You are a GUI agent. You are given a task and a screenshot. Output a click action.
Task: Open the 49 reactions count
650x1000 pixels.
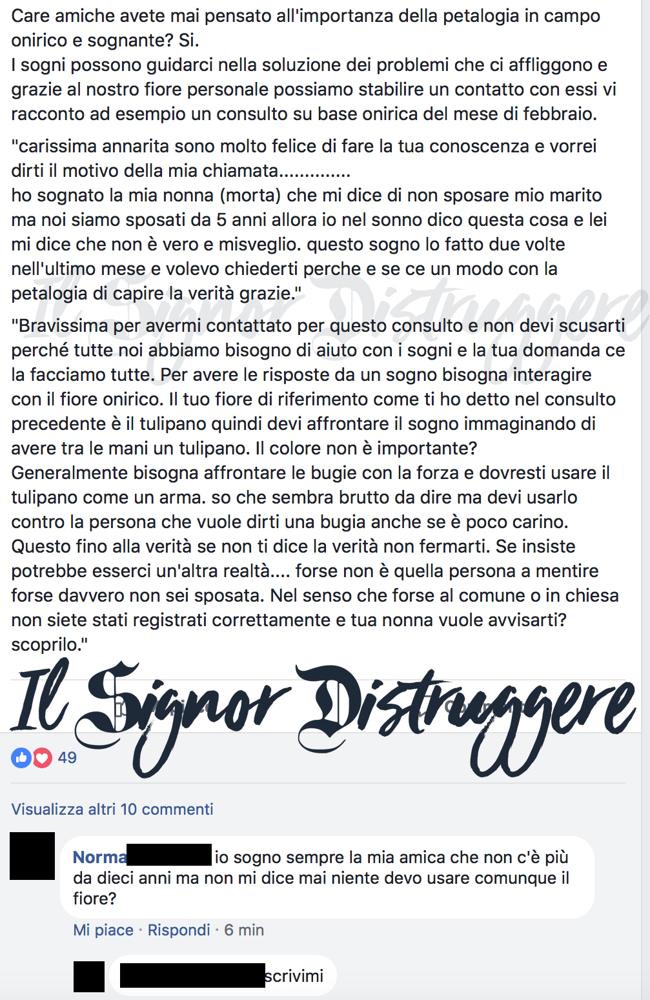click(67, 757)
